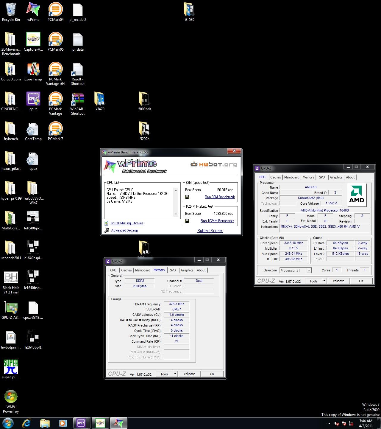Expand Tools dropdown arrow in memory CPU-Z
Screen dimensions: 381x429
pos(175,374)
